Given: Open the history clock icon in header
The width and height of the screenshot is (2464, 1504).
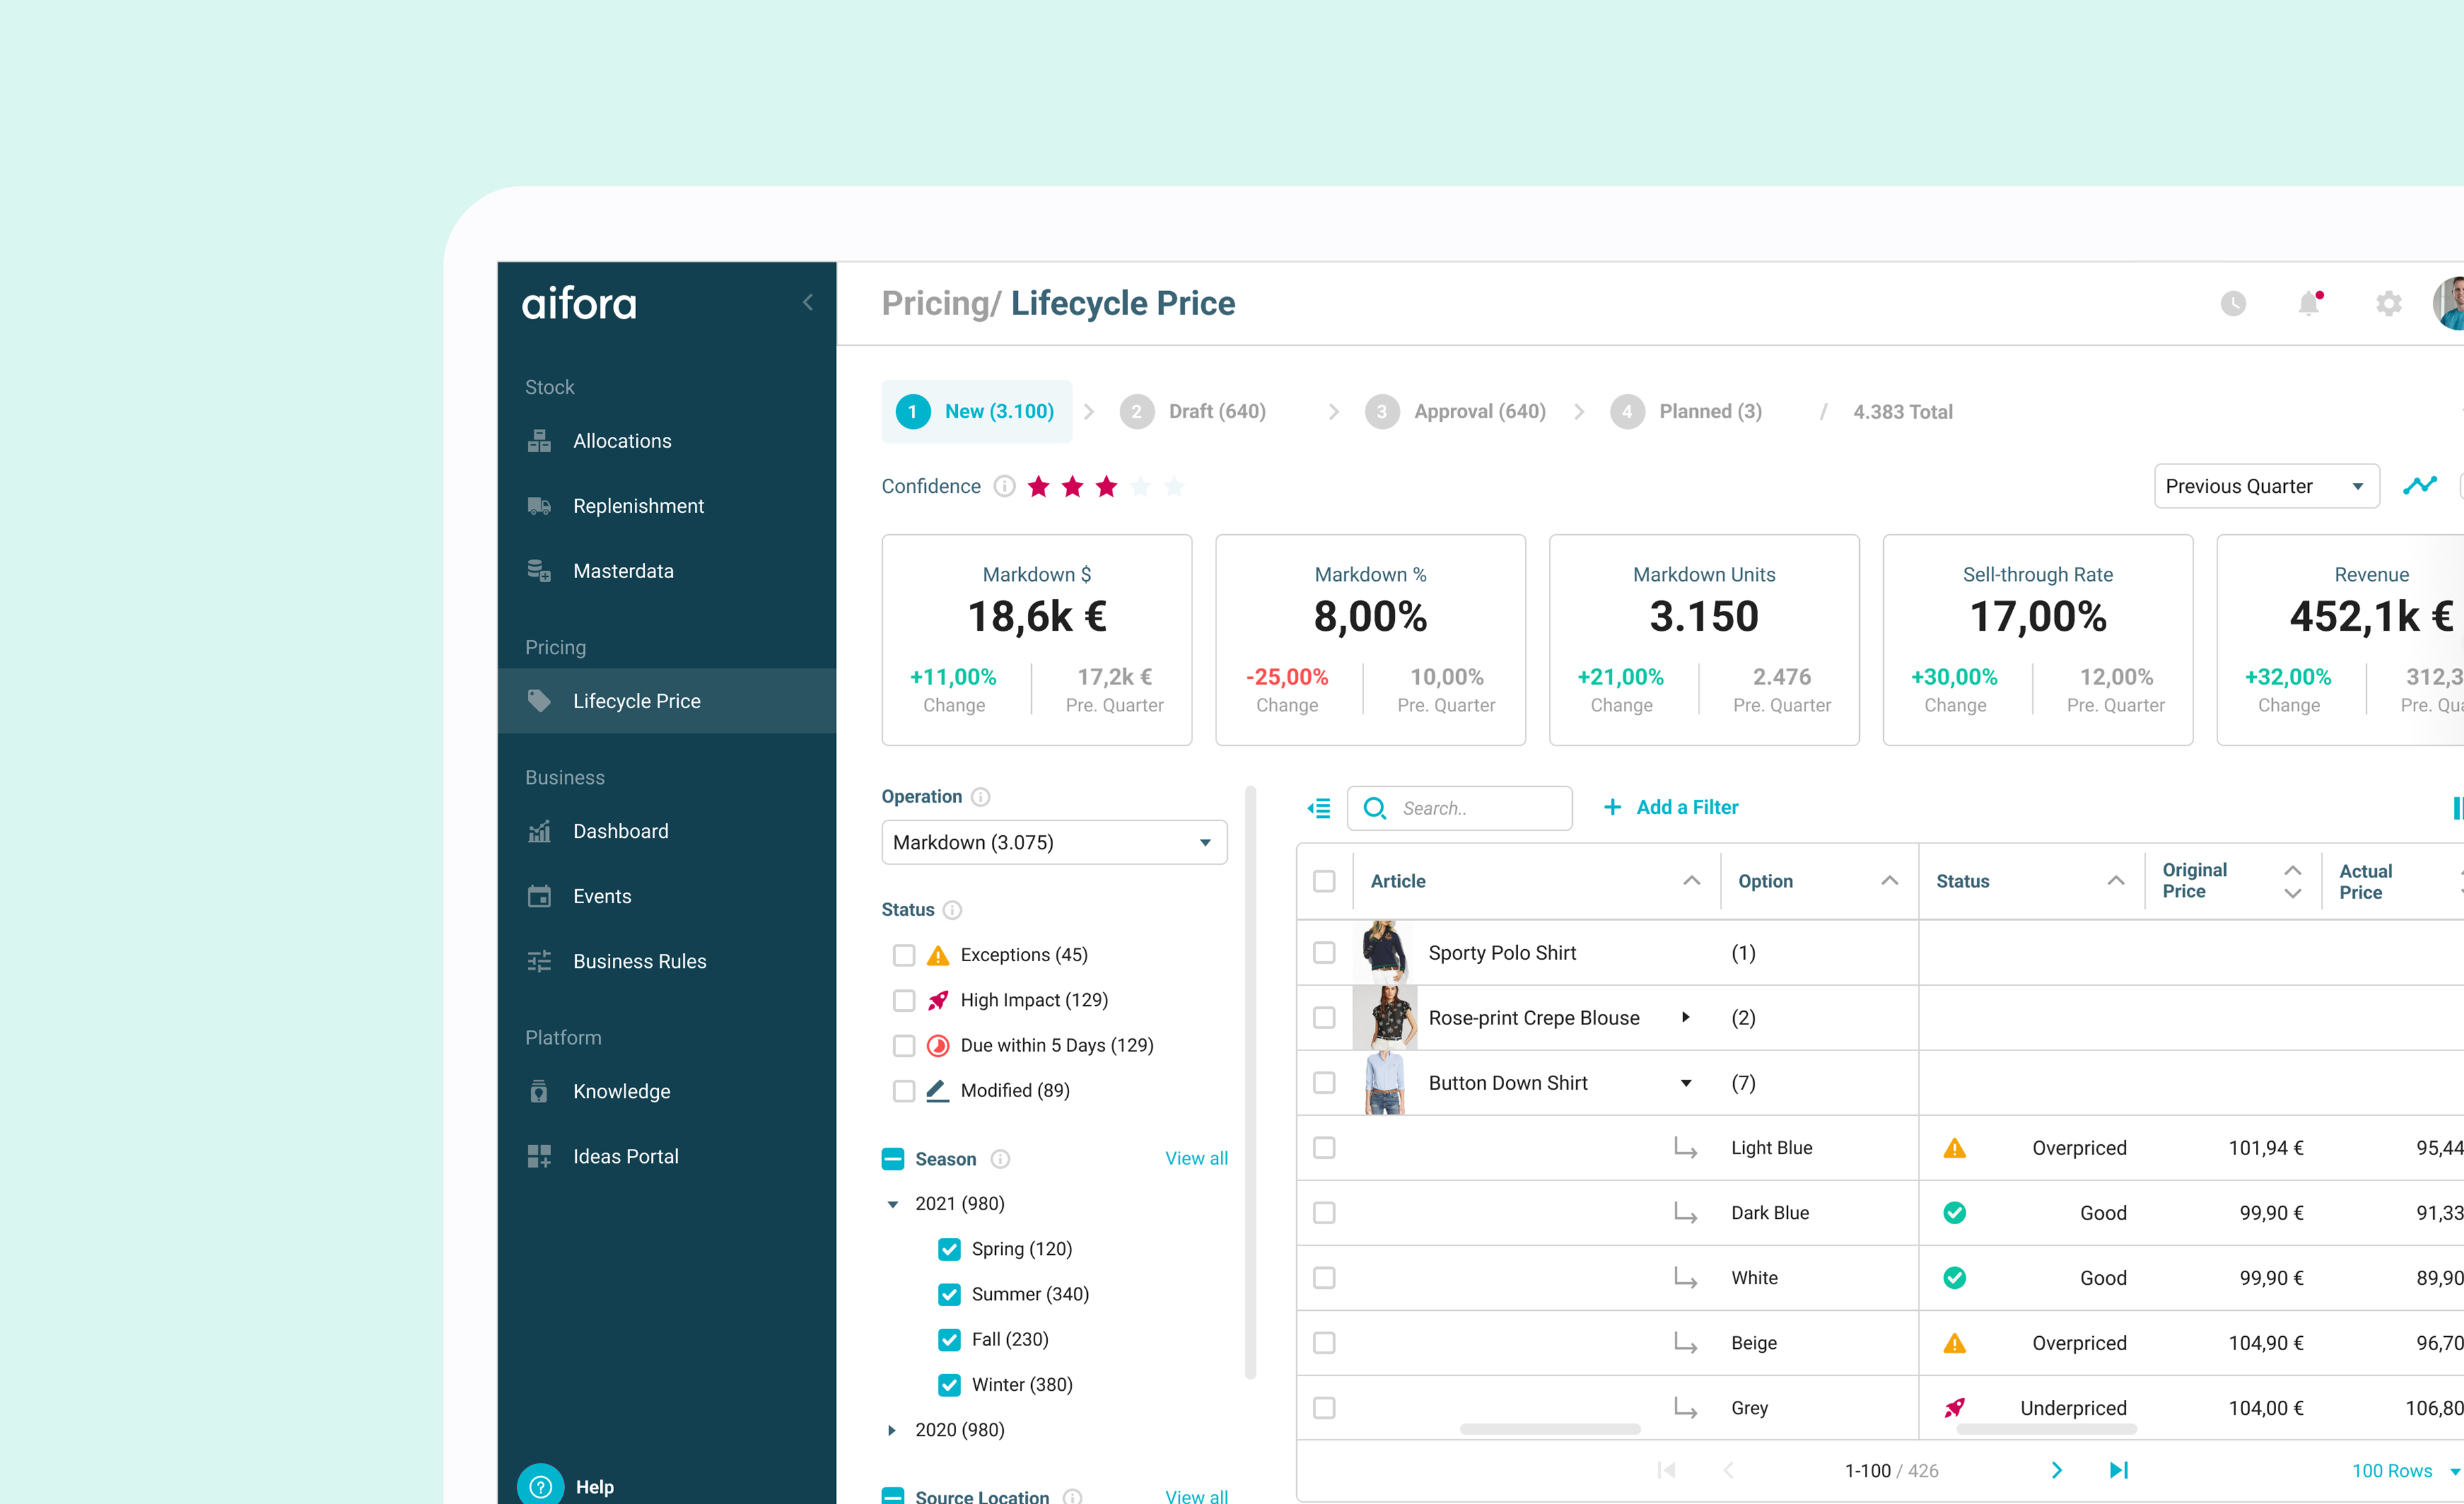Looking at the screenshot, I should [x=2233, y=303].
